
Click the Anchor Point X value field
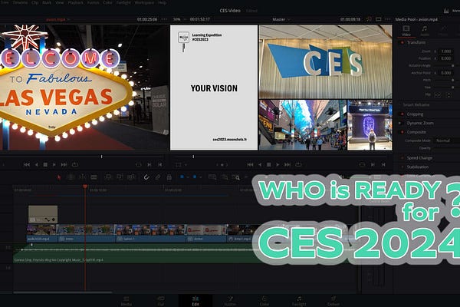(x=446, y=73)
